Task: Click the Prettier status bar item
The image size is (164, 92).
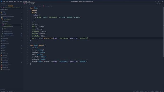Action: 157,91
